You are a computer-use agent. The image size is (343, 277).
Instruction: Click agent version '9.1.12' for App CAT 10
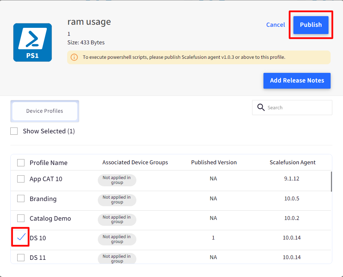292,179
